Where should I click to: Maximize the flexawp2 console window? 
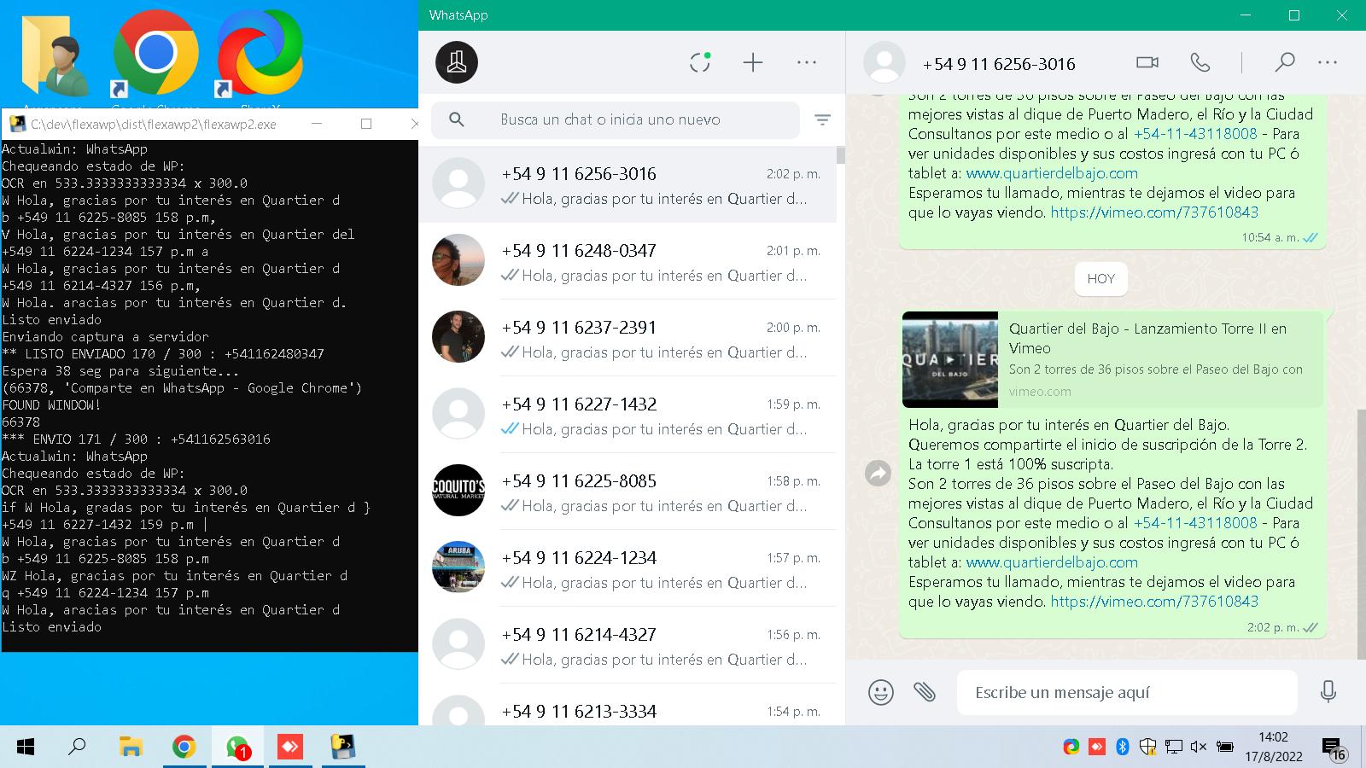(x=366, y=124)
